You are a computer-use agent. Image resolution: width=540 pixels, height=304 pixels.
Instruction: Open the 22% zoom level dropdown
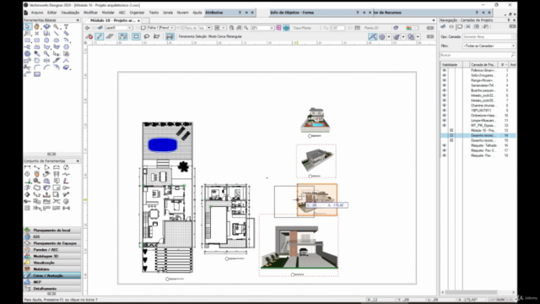coord(262,28)
